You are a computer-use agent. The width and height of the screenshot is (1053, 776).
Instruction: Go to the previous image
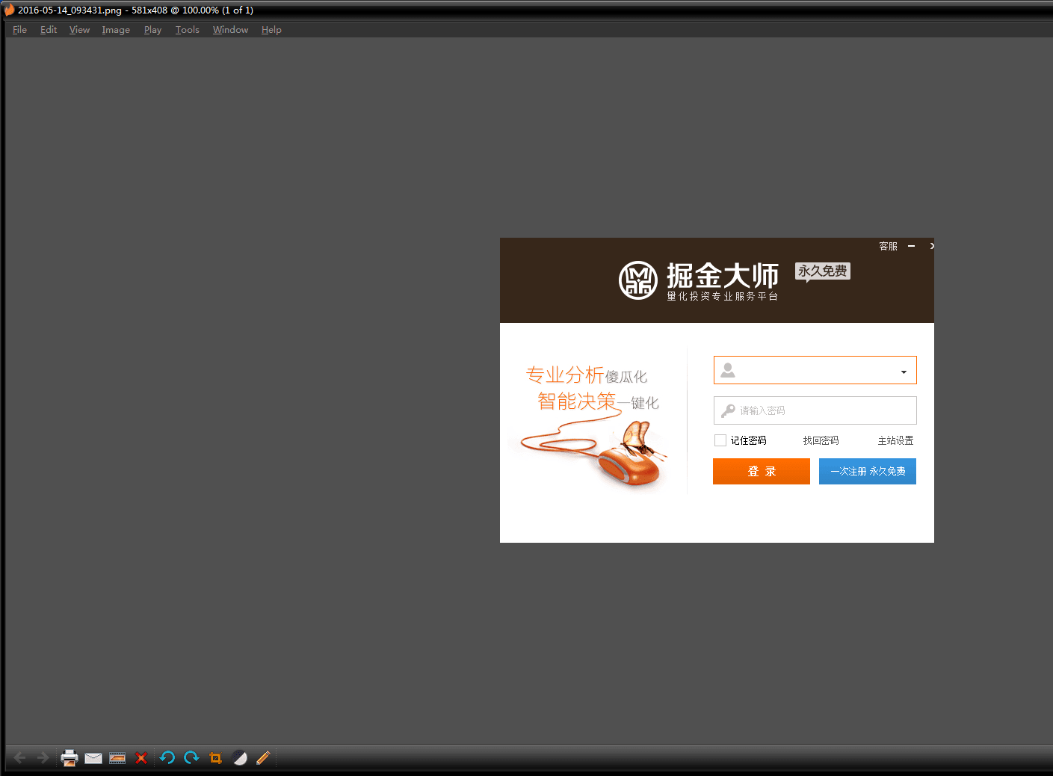click(x=19, y=757)
